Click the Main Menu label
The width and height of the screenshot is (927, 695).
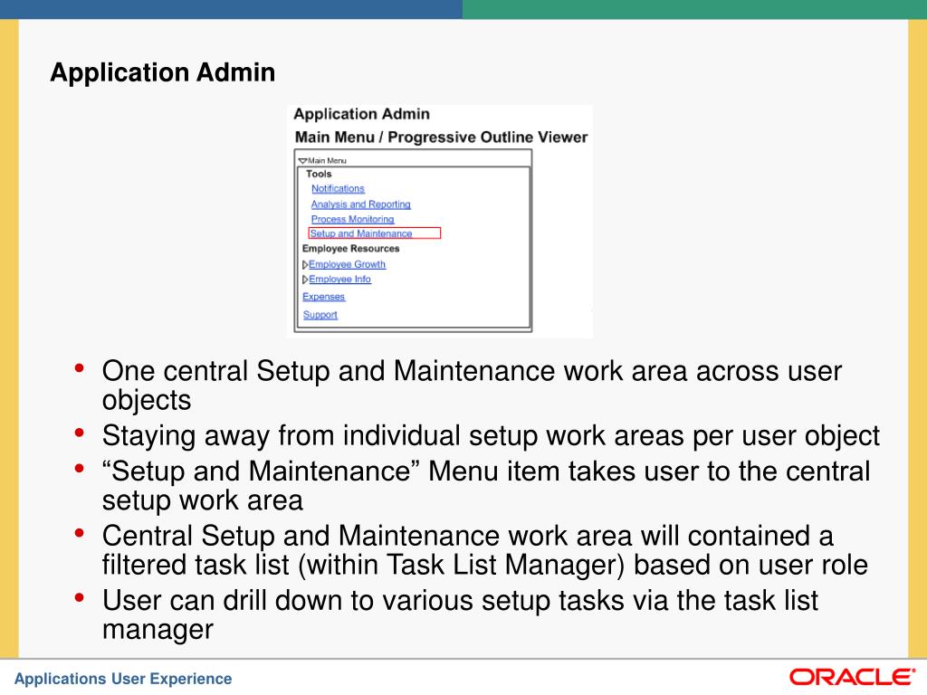[327, 161]
